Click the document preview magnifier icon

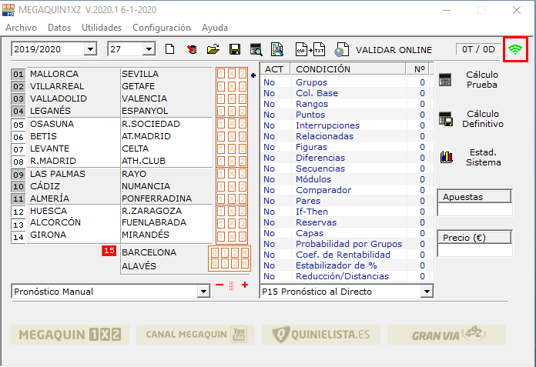coord(277,49)
